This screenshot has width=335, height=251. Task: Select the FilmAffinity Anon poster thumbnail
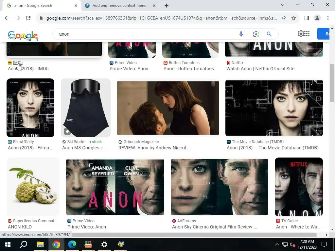point(30,108)
